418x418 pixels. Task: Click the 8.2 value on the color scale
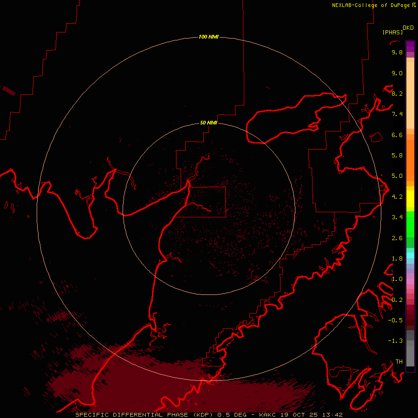[397, 93]
